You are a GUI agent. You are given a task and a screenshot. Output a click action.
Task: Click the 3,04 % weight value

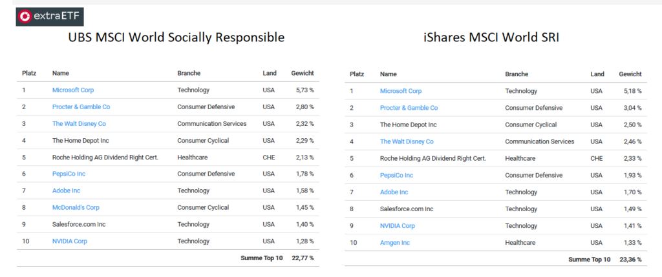pos(632,108)
